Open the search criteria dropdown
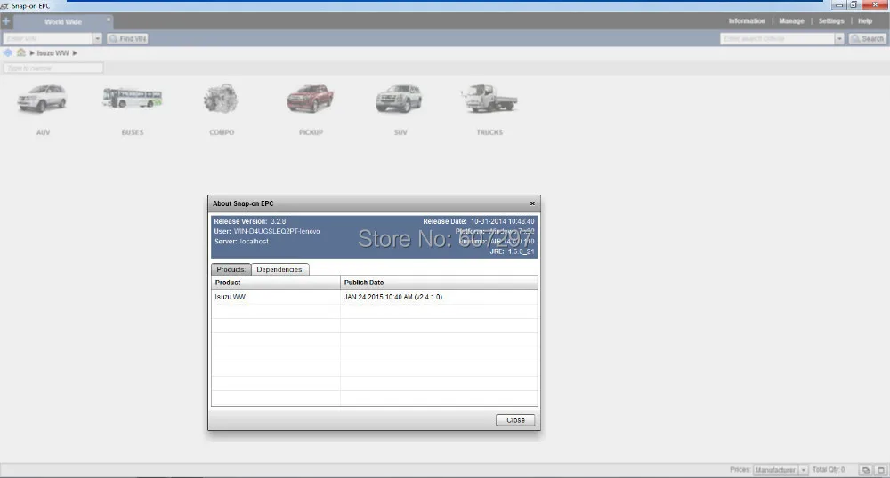This screenshot has width=890, height=478. coord(839,38)
